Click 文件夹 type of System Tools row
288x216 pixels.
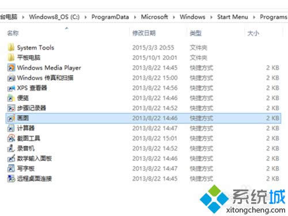[199, 47]
